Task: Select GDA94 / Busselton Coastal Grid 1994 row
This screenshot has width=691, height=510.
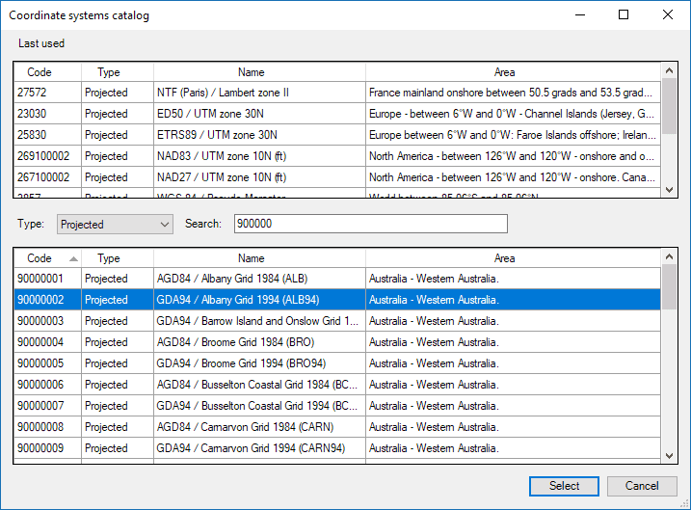Action: 337,406
